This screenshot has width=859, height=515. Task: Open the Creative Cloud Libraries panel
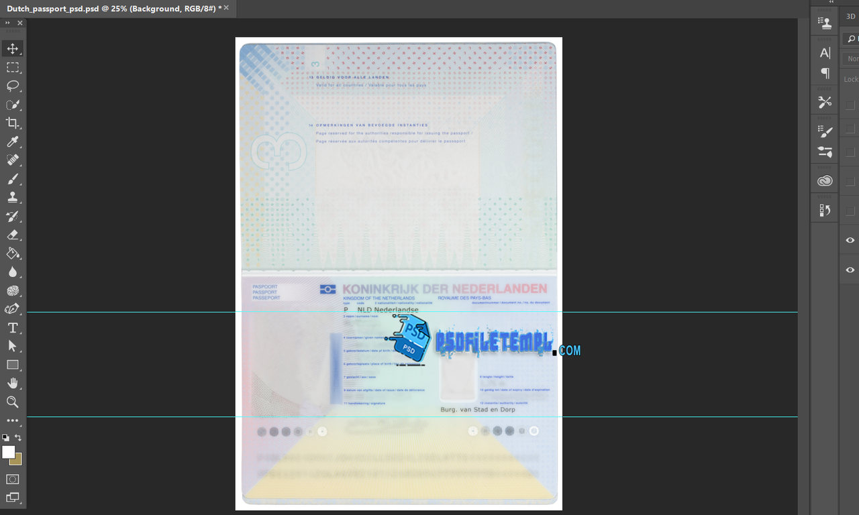coord(825,181)
